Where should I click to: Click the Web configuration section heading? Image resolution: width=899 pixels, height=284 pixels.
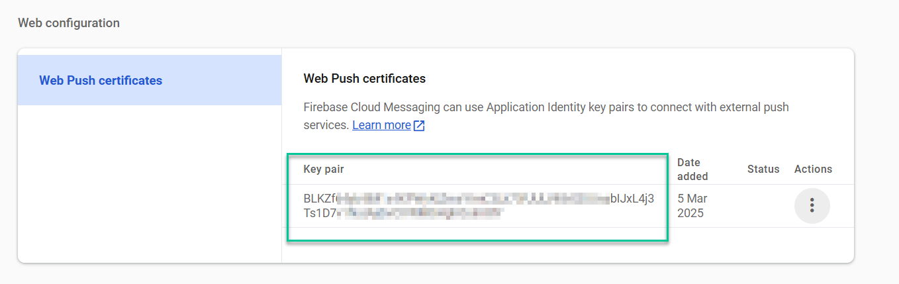[69, 23]
